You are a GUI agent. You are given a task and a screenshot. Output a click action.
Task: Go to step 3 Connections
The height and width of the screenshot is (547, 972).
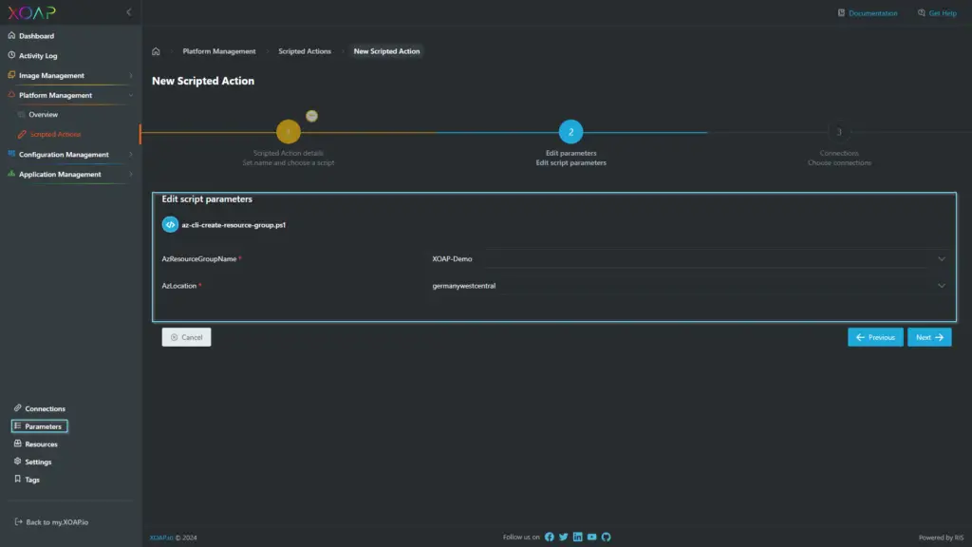tap(839, 131)
